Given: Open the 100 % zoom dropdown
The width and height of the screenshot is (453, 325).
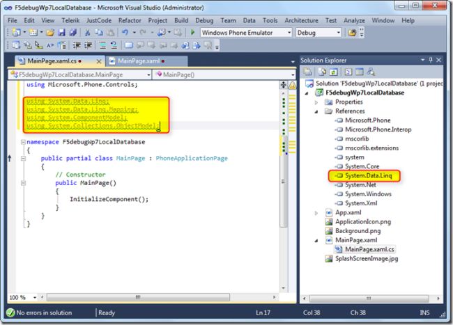Looking at the screenshot, I should (35, 297).
